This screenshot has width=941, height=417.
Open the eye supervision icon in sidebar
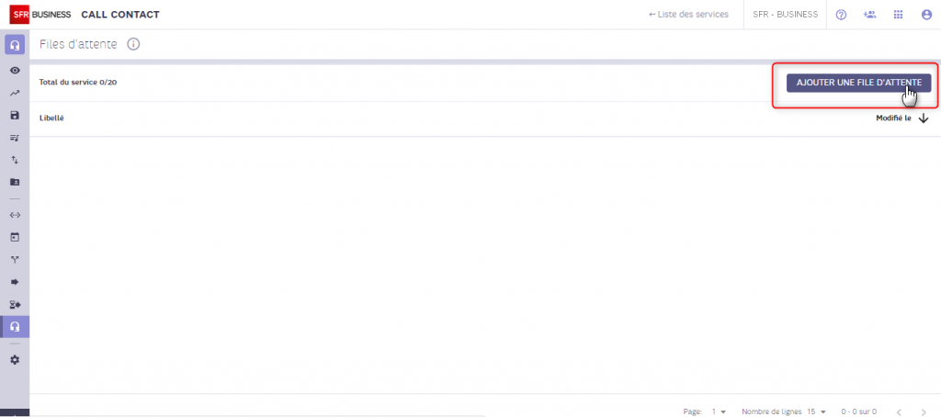[15, 71]
